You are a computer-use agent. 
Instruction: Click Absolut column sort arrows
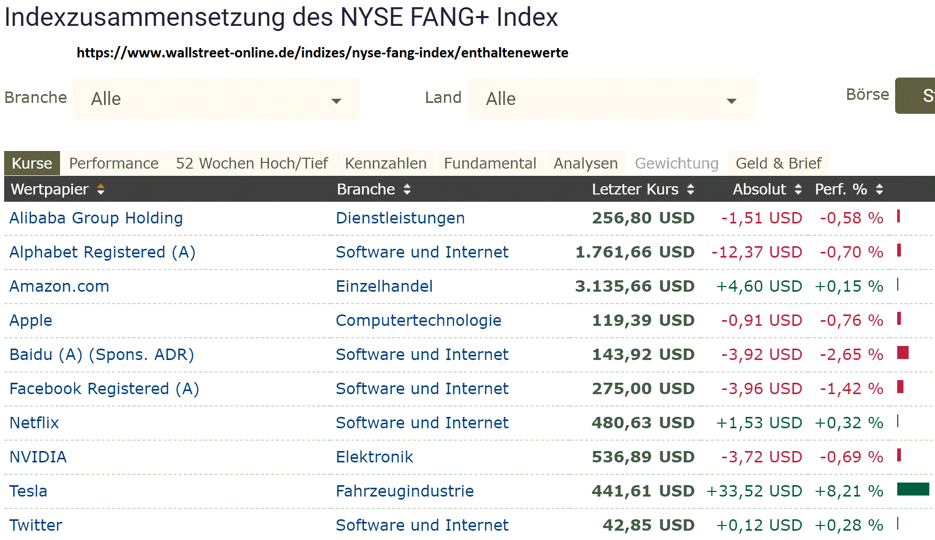tap(798, 190)
